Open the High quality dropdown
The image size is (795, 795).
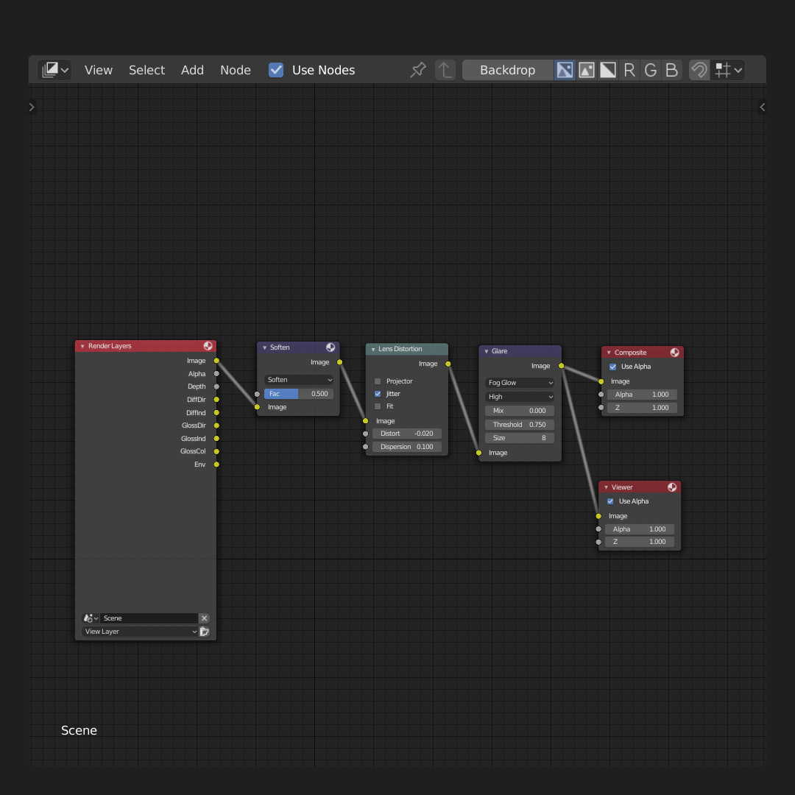pos(520,397)
